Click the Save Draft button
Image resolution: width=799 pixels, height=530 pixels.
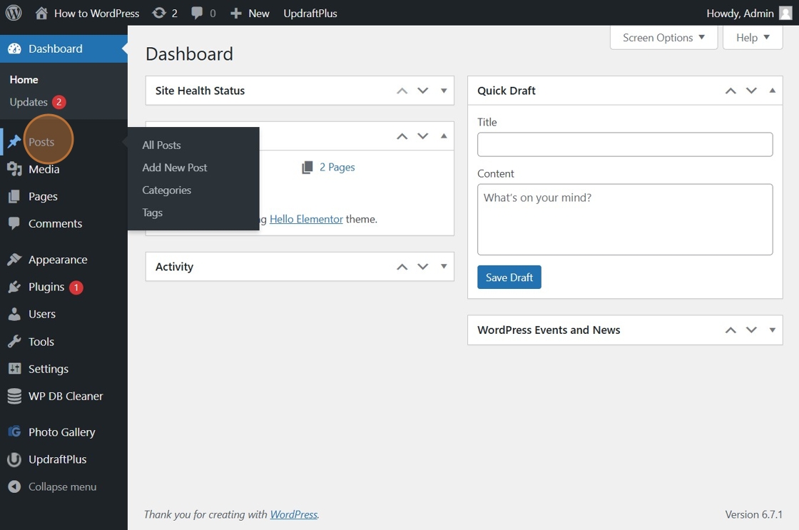[x=509, y=277]
